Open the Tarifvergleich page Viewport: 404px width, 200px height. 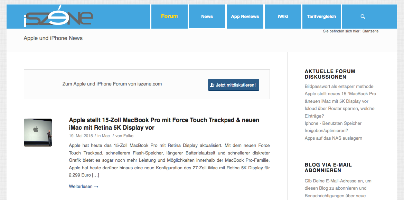pos(321,17)
